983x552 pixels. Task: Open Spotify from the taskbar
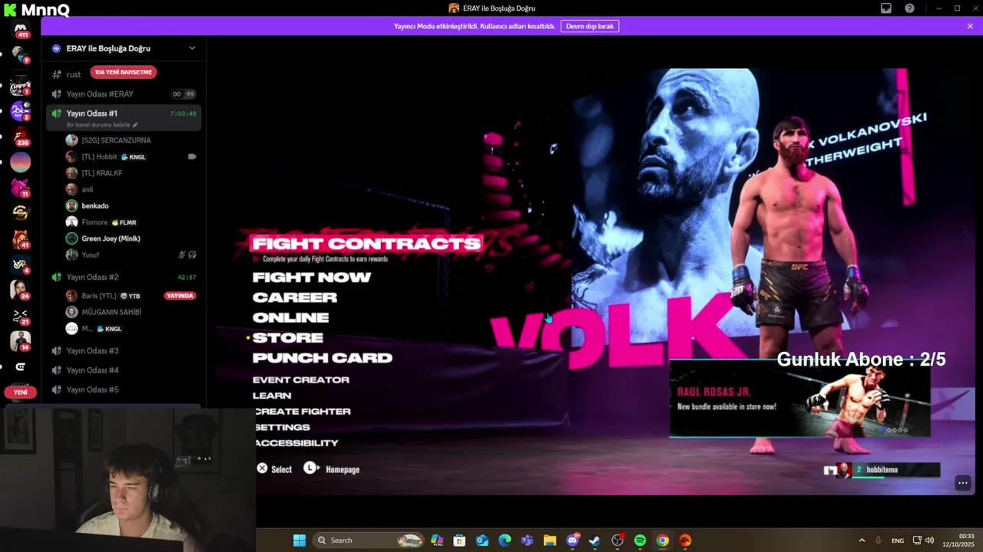(x=640, y=540)
